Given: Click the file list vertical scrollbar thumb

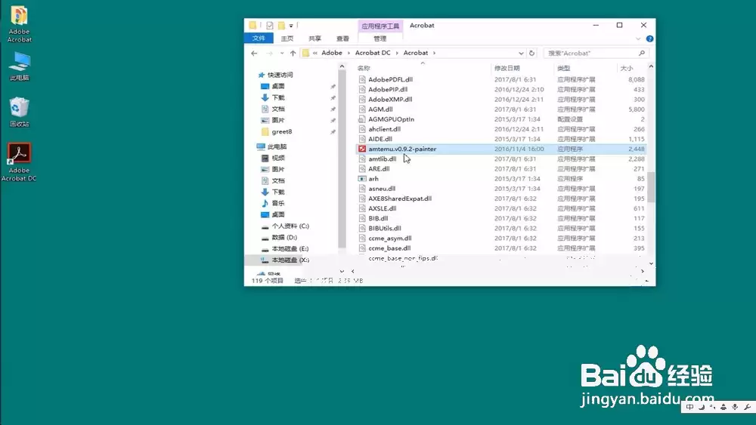Looking at the screenshot, I should 651,187.
